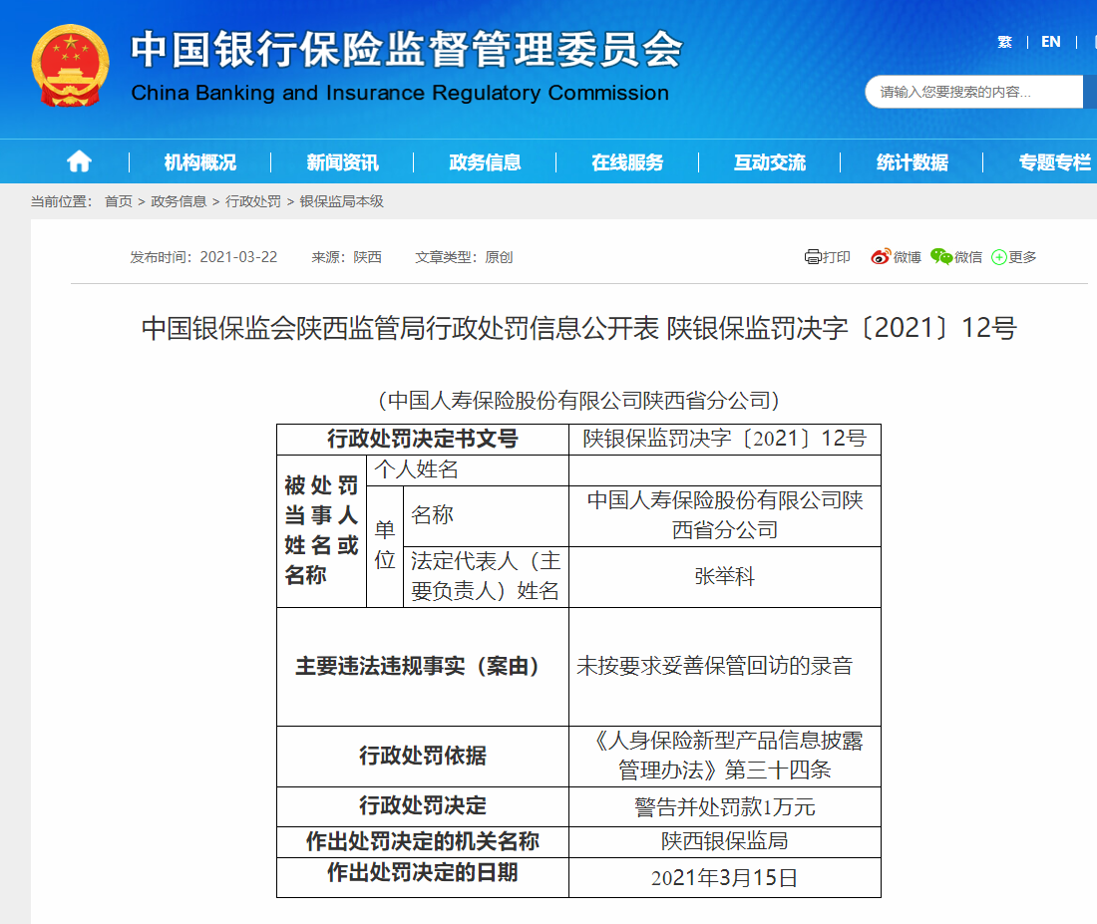Click source text 来源：陕西
The width and height of the screenshot is (1097, 924).
tap(346, 257)
